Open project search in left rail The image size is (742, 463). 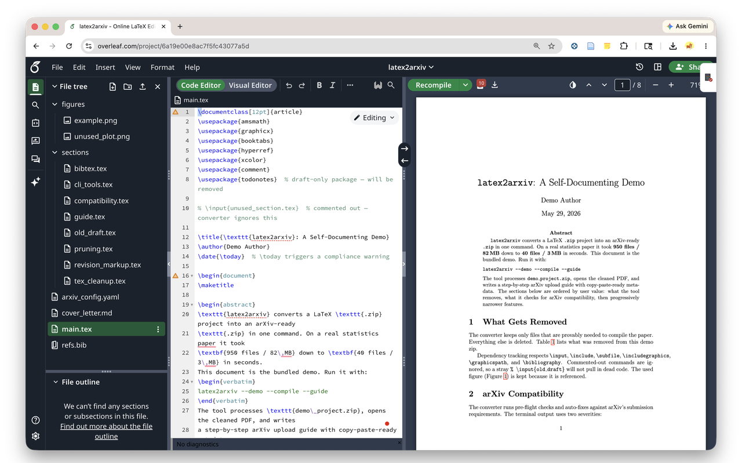[35, 105]
